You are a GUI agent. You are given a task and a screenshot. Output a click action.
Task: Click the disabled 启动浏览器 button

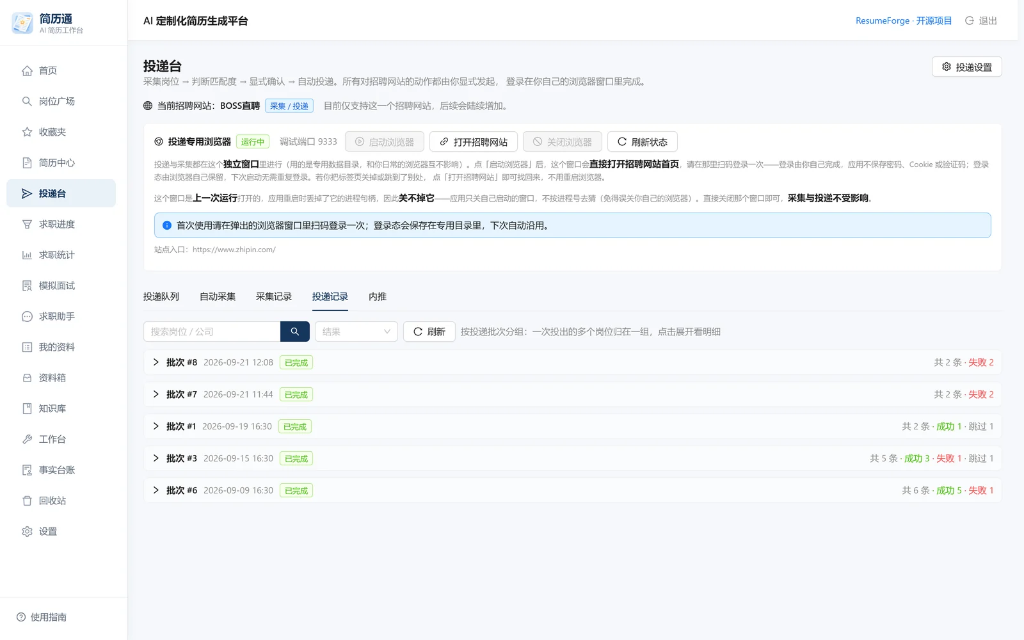click(385, 141)
